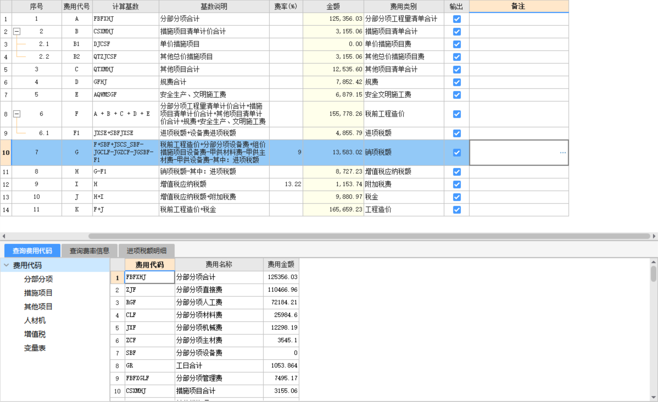
Task: Select row header number 14
Action: (6, 210)
